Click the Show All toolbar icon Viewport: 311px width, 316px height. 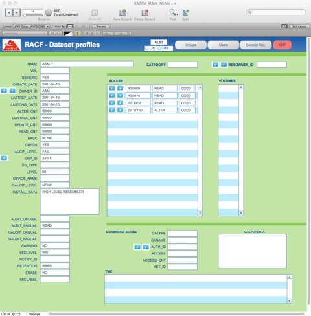tap(95, 13)
